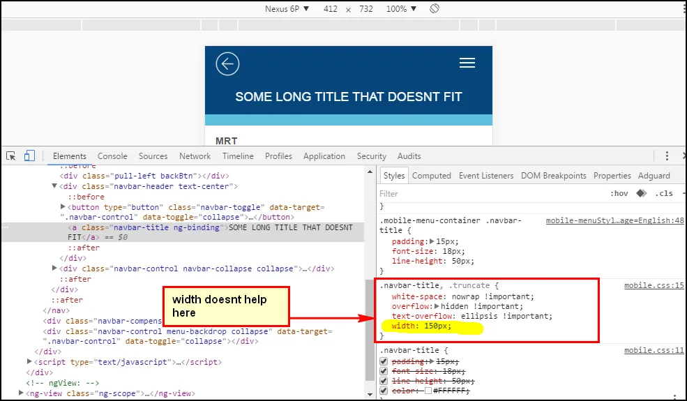Click the back arrow in mobile preview
This screenshot has height=401, width=687.
point(227,64)
